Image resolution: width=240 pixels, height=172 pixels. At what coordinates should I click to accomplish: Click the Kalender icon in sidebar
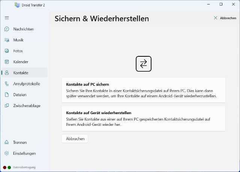pyautogui.click(x=7, y=62)
